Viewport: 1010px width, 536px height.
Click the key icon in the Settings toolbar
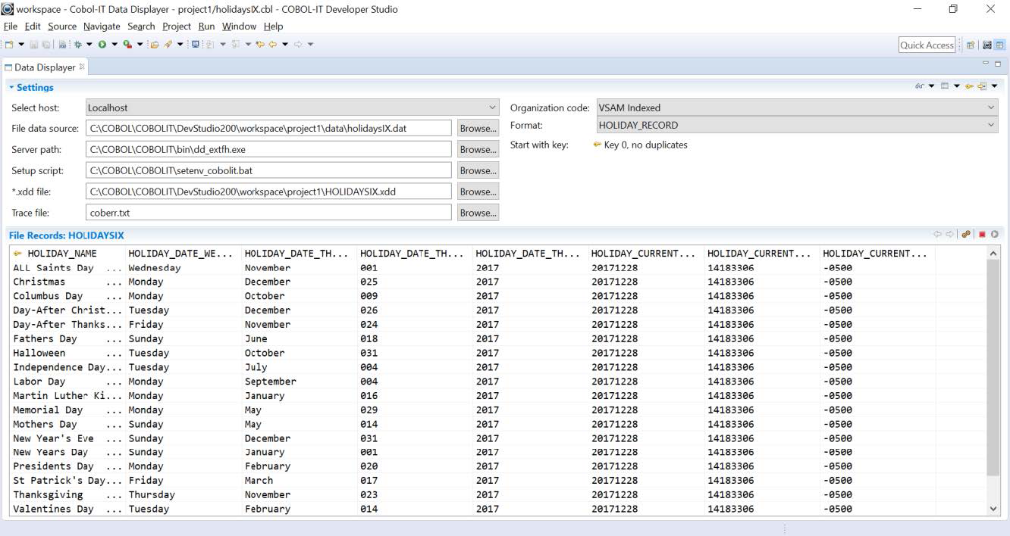(968, 86)
